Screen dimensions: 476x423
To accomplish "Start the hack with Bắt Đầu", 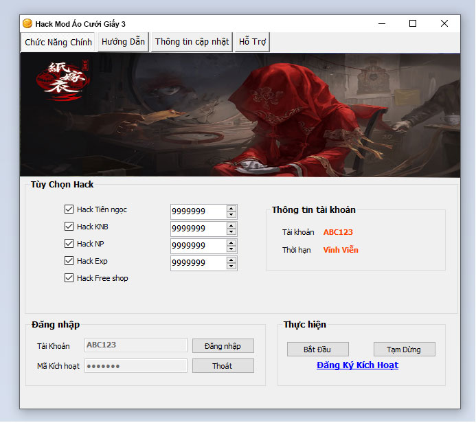I will tap(317, 350).
